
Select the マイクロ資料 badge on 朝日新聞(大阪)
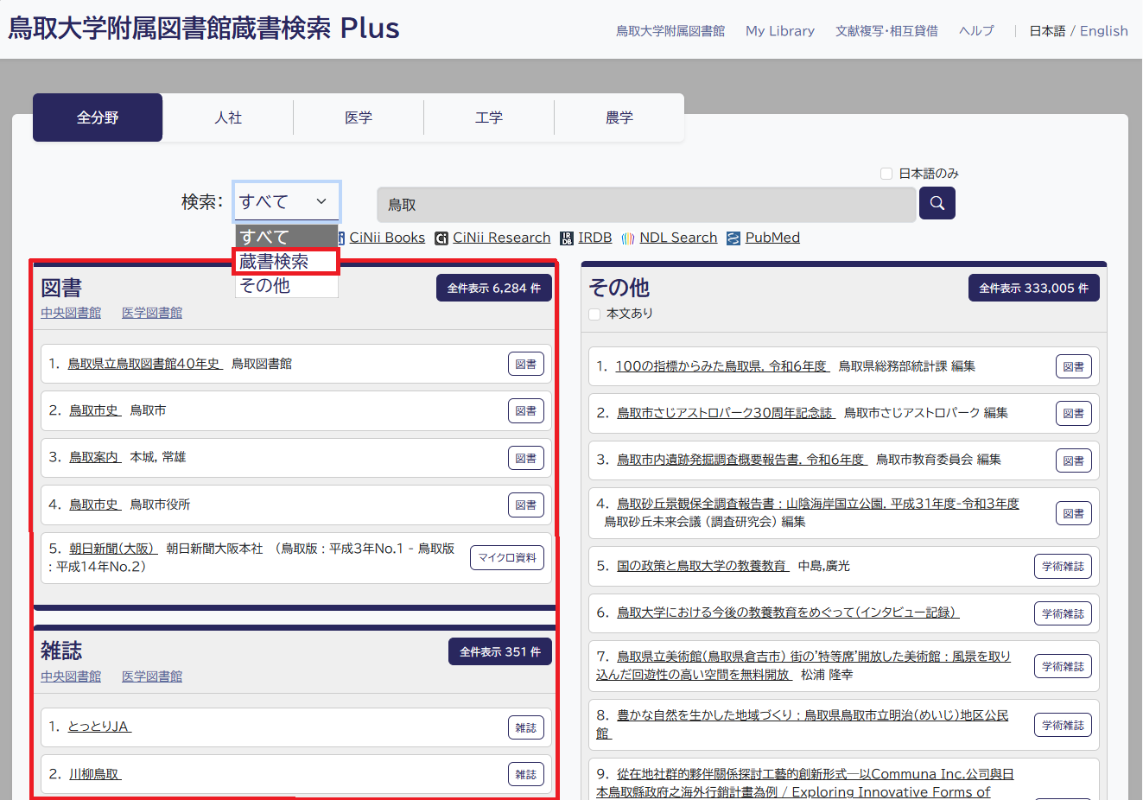pos(506,557)
